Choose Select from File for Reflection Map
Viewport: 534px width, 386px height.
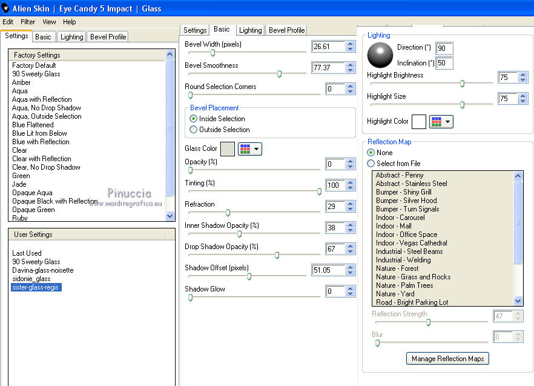pos(371,164)
